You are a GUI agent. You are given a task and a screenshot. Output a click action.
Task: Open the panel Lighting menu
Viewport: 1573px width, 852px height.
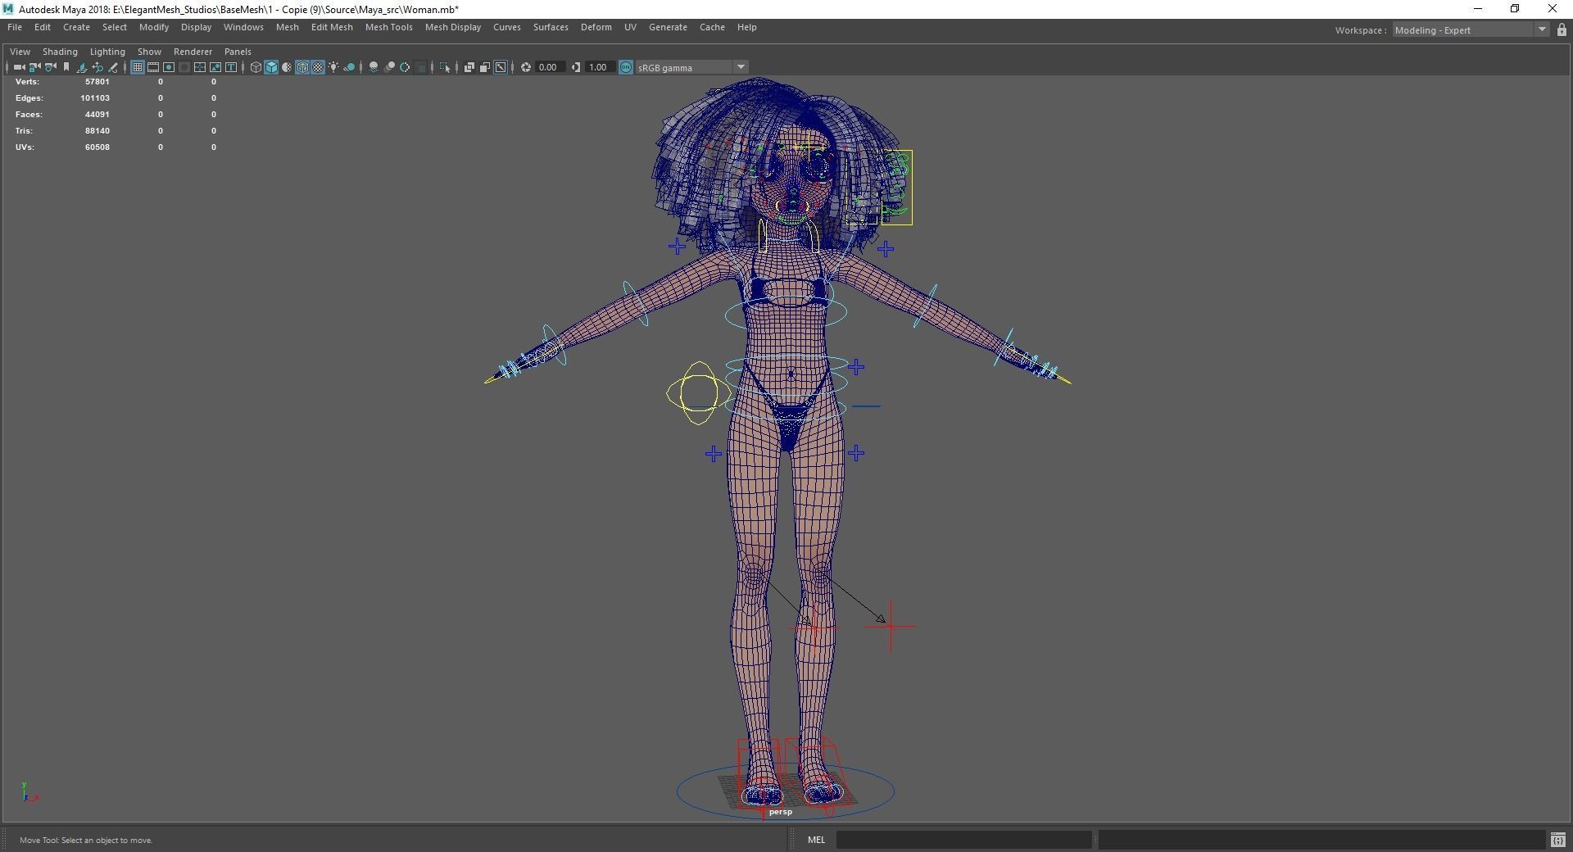coord(107,52)
